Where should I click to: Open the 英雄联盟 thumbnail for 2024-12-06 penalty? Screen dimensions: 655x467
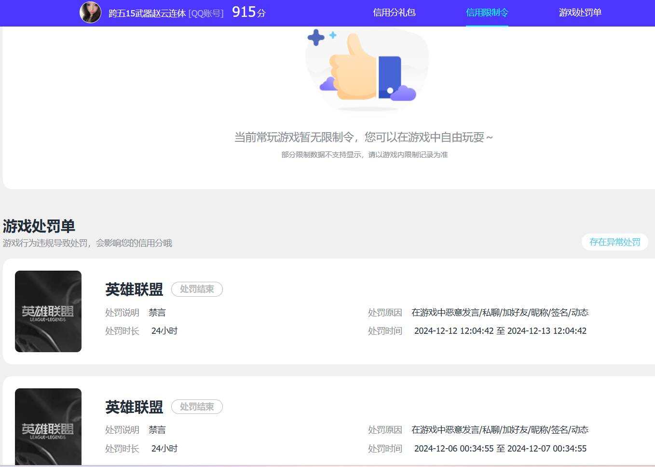point(48,426)
